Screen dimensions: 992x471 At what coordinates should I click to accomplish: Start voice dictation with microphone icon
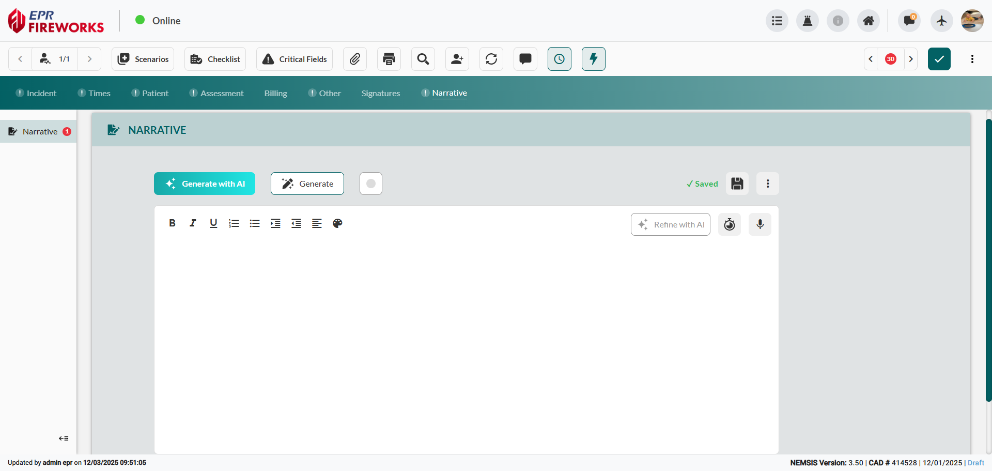[760, 224]
